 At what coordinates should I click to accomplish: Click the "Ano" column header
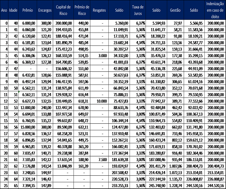(4, 10)
